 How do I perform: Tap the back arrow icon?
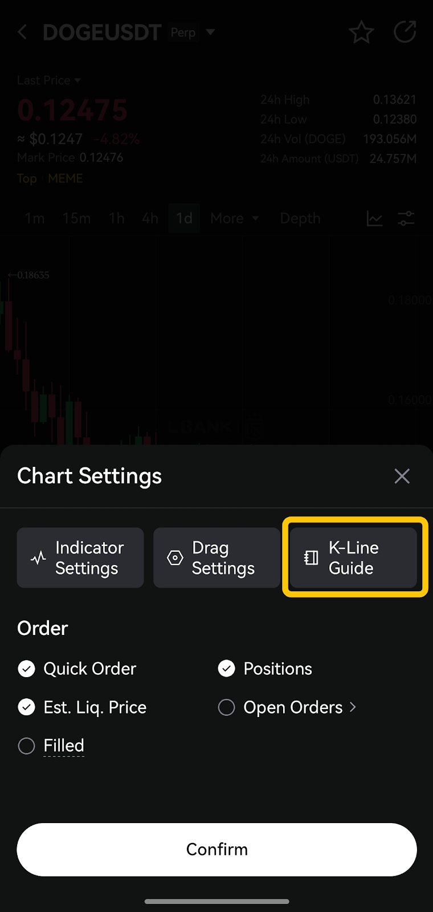[x=23, y=32]
